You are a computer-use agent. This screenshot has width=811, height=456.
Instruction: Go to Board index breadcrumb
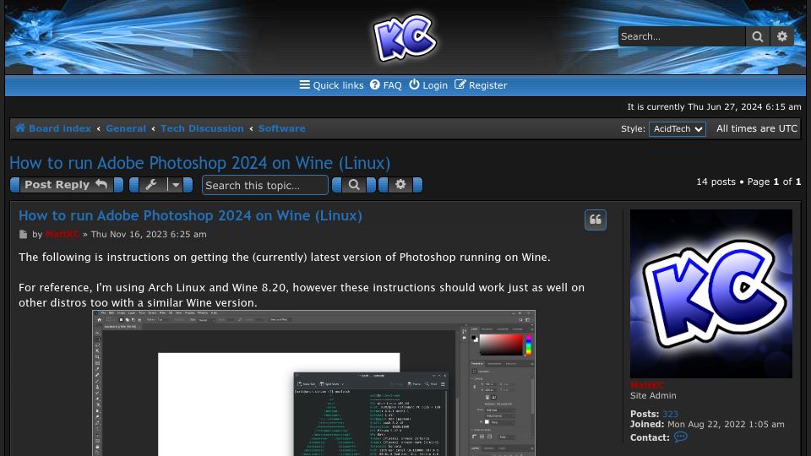point(60,128)
